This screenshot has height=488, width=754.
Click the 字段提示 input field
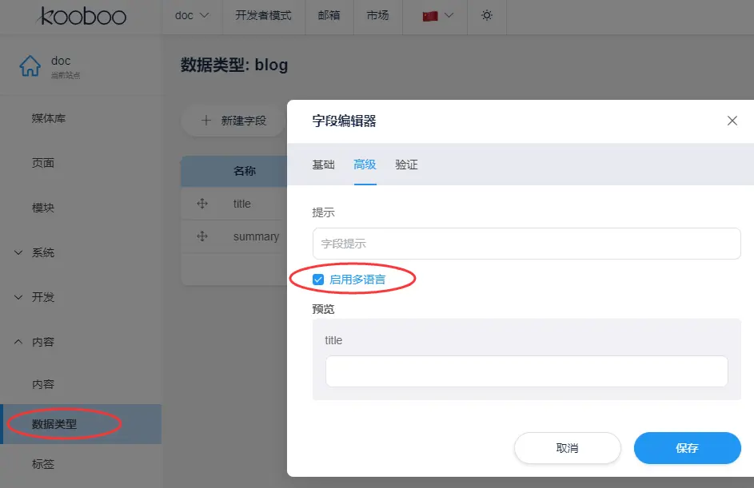526,244
